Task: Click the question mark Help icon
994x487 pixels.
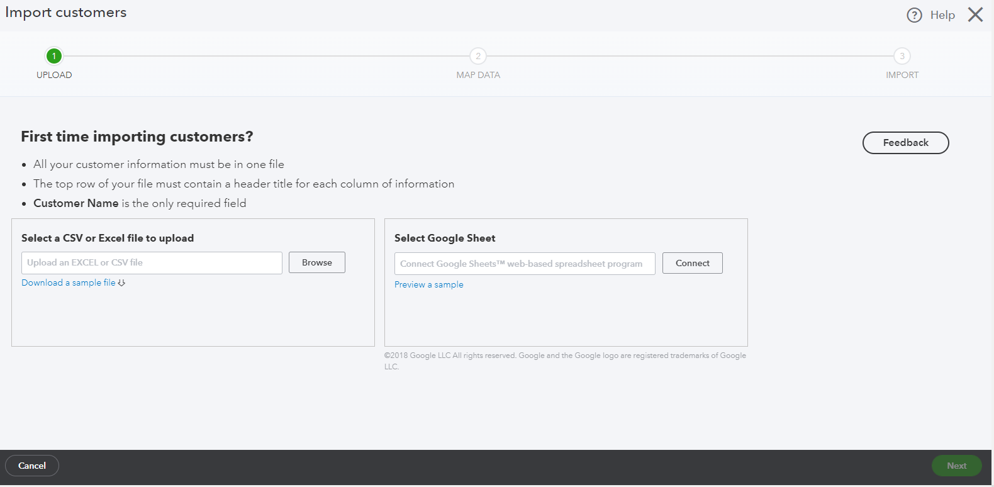Action: [x=914, y=15]
